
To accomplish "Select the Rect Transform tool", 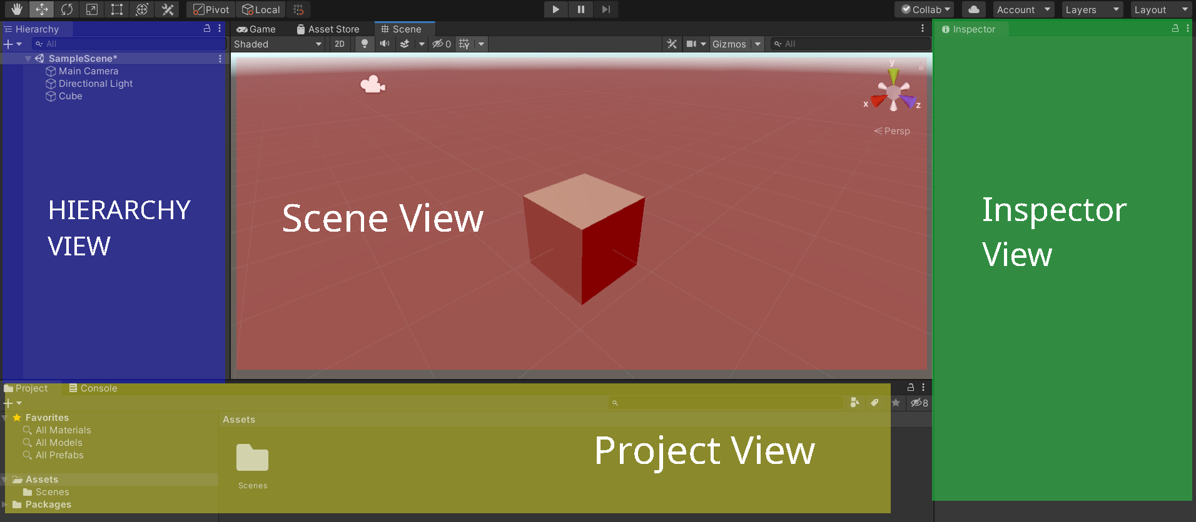I will 117,9.
